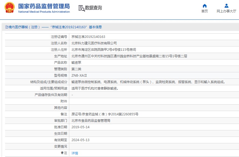
Task: Click the 管理类别 label
Action: pos(61,69)
